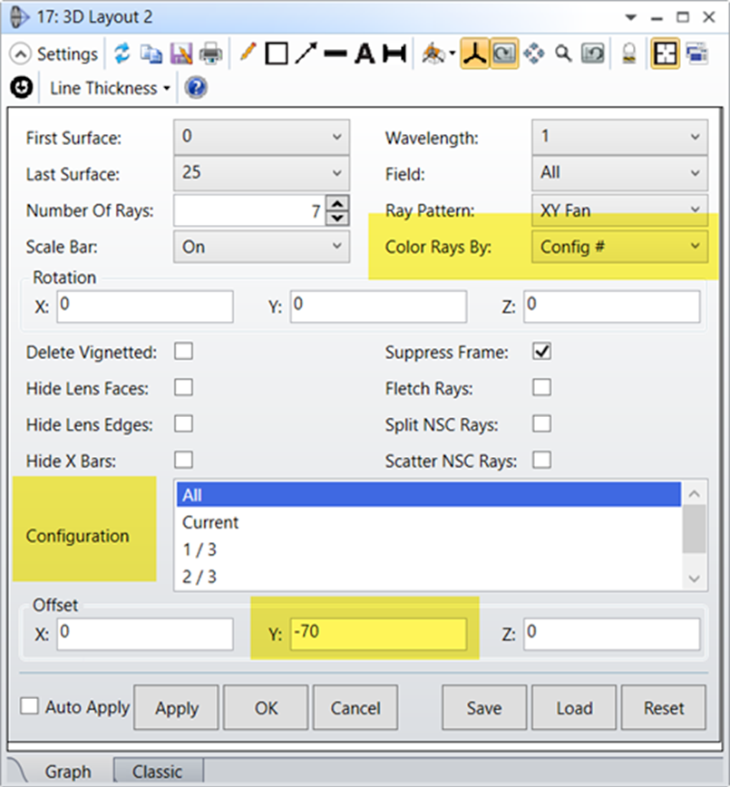Switch to the Classic tab
730x787 pixels.
pos(157,772)
